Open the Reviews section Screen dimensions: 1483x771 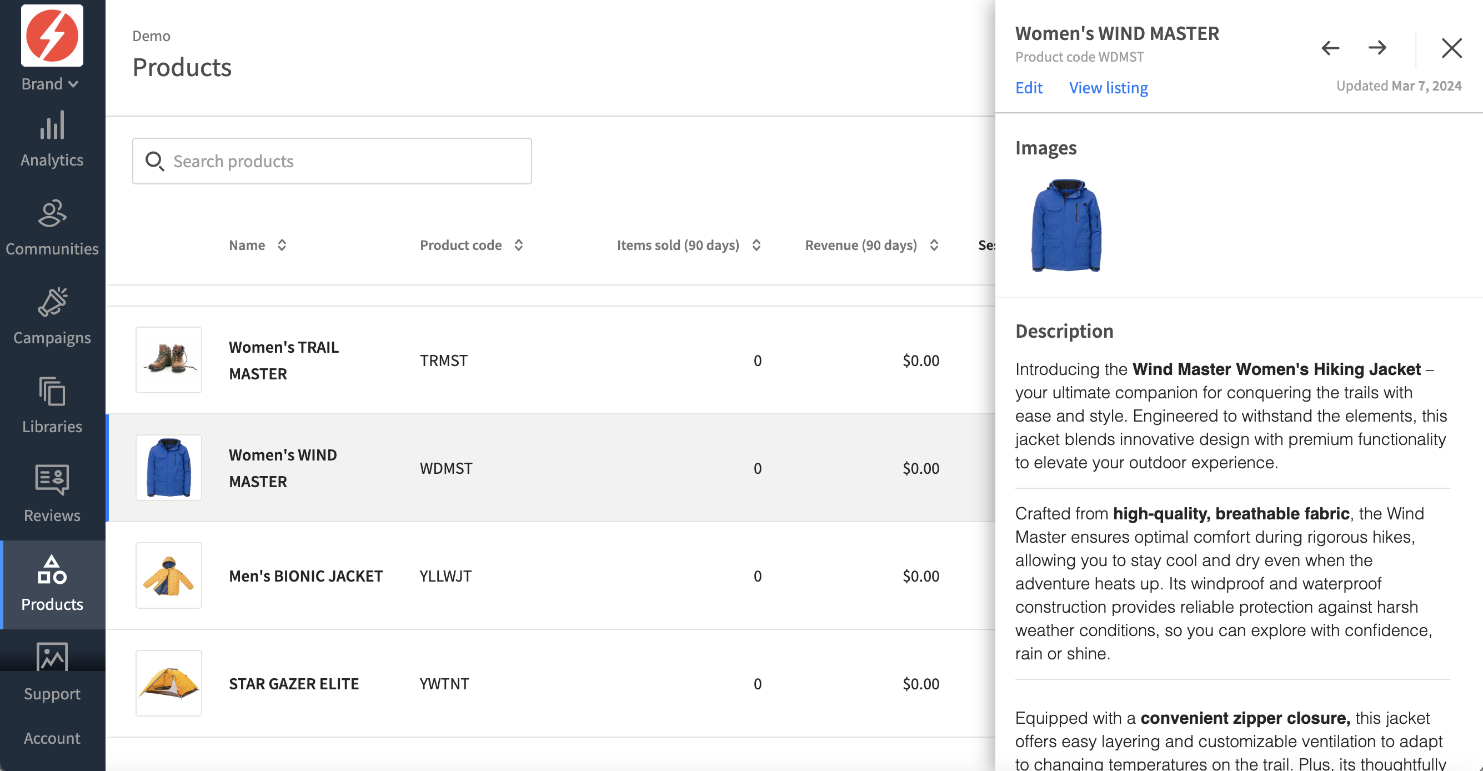pos(52,495)
